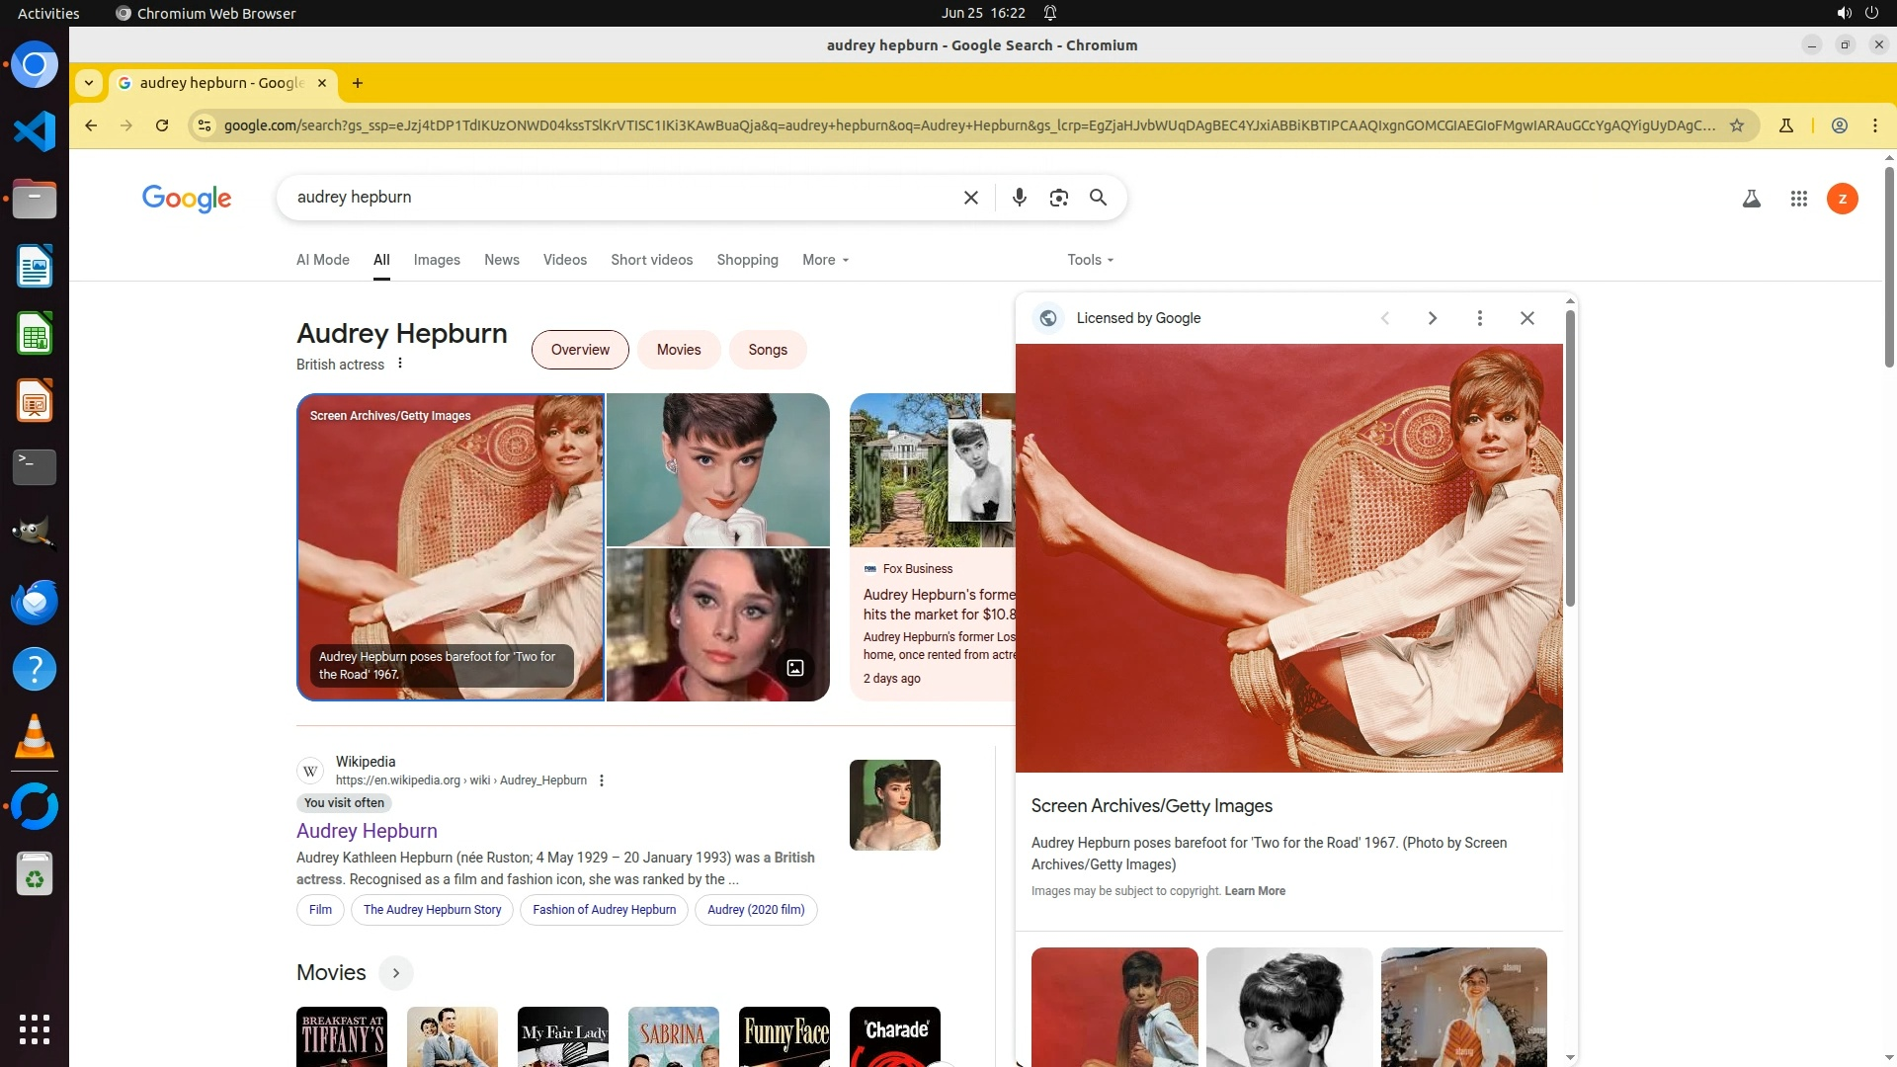Click the Fashion of Audrey Hepburn link
Image resolution: width=1897 pixels, height=1067 pixels.
(x=604, y=910)
